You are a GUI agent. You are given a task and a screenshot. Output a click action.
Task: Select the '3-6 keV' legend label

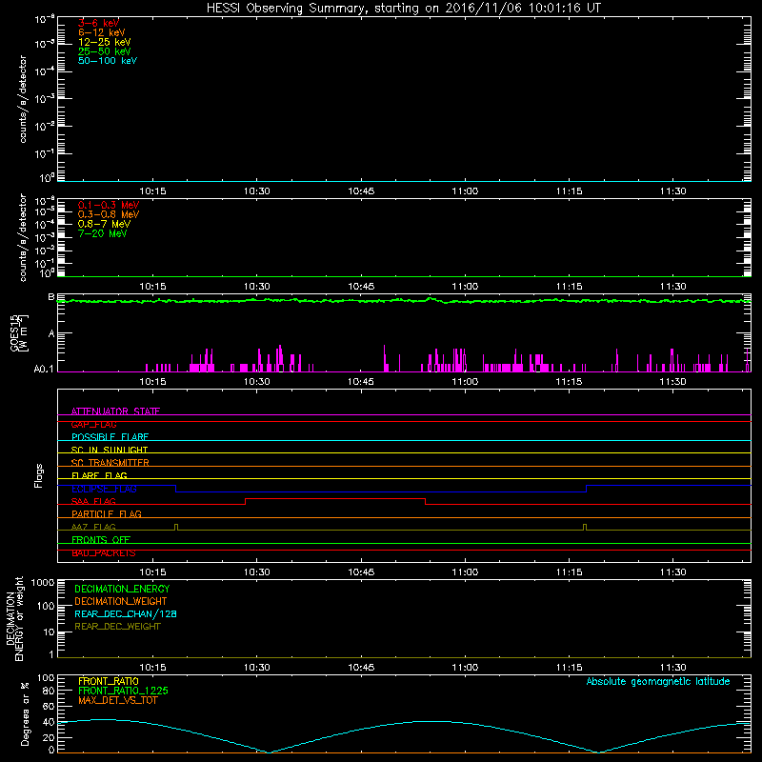point(98,23)
